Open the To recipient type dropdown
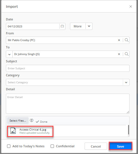The height and width of the screenshot is (154, 138). pos(9,54)
